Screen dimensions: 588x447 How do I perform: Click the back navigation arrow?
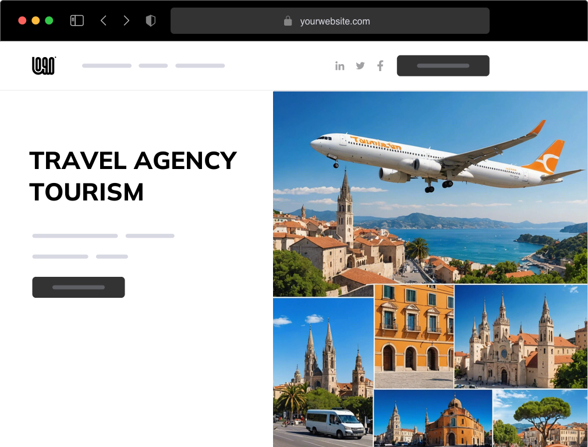[103, 20]
